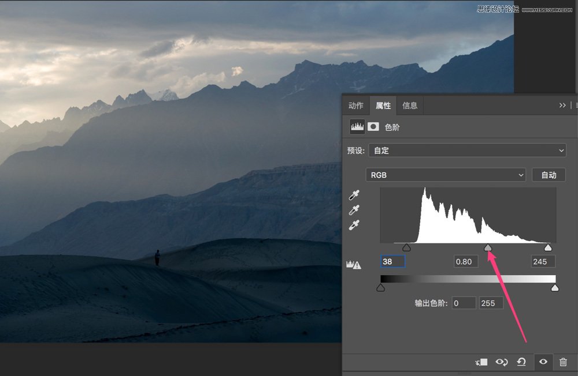
Task: Select the gray point eyedropper tool
Action: [x=354, y=209]
